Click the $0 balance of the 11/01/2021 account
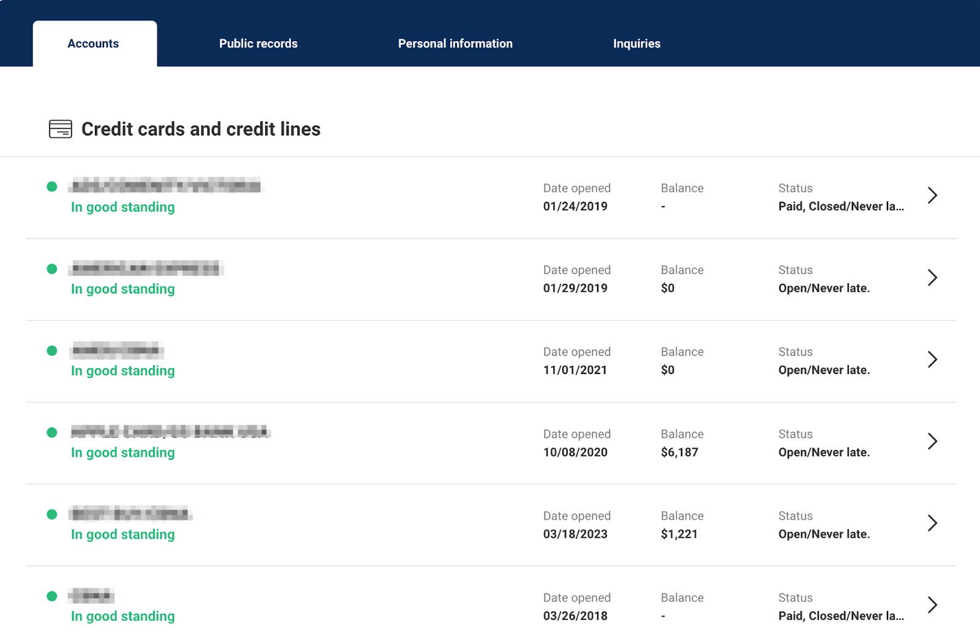This screenshot has width=980, height=640. pos(668,370)
